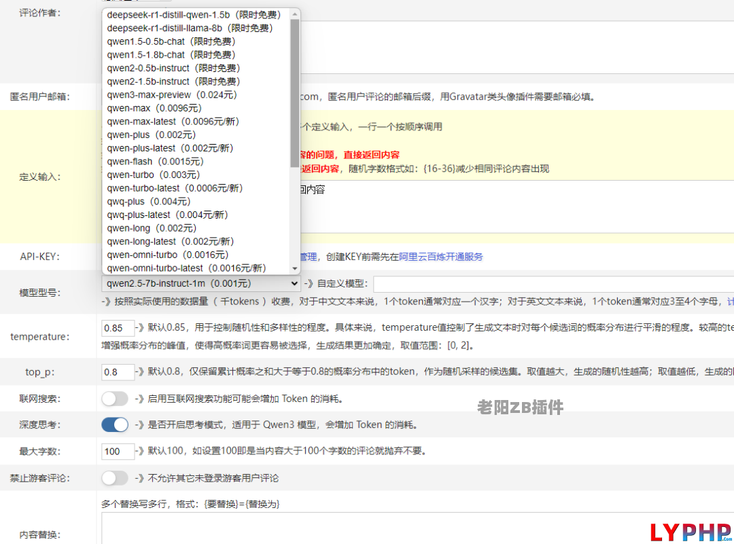Image resolution: width=734 pixels, height=544 pixels.
Task: Click the 自定义模型 input field
Action: point(554,284)
